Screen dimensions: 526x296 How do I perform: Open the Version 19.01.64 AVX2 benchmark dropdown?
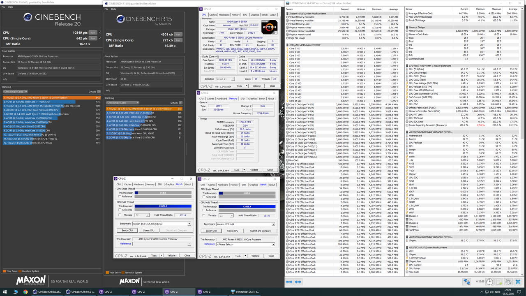point(161,224)
